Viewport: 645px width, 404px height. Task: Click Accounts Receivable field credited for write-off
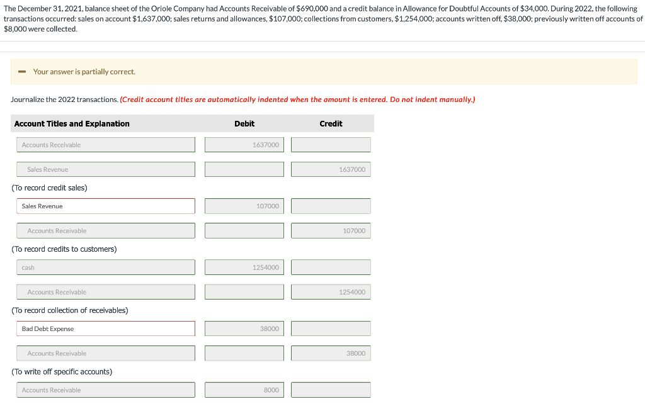pos(106,353)
